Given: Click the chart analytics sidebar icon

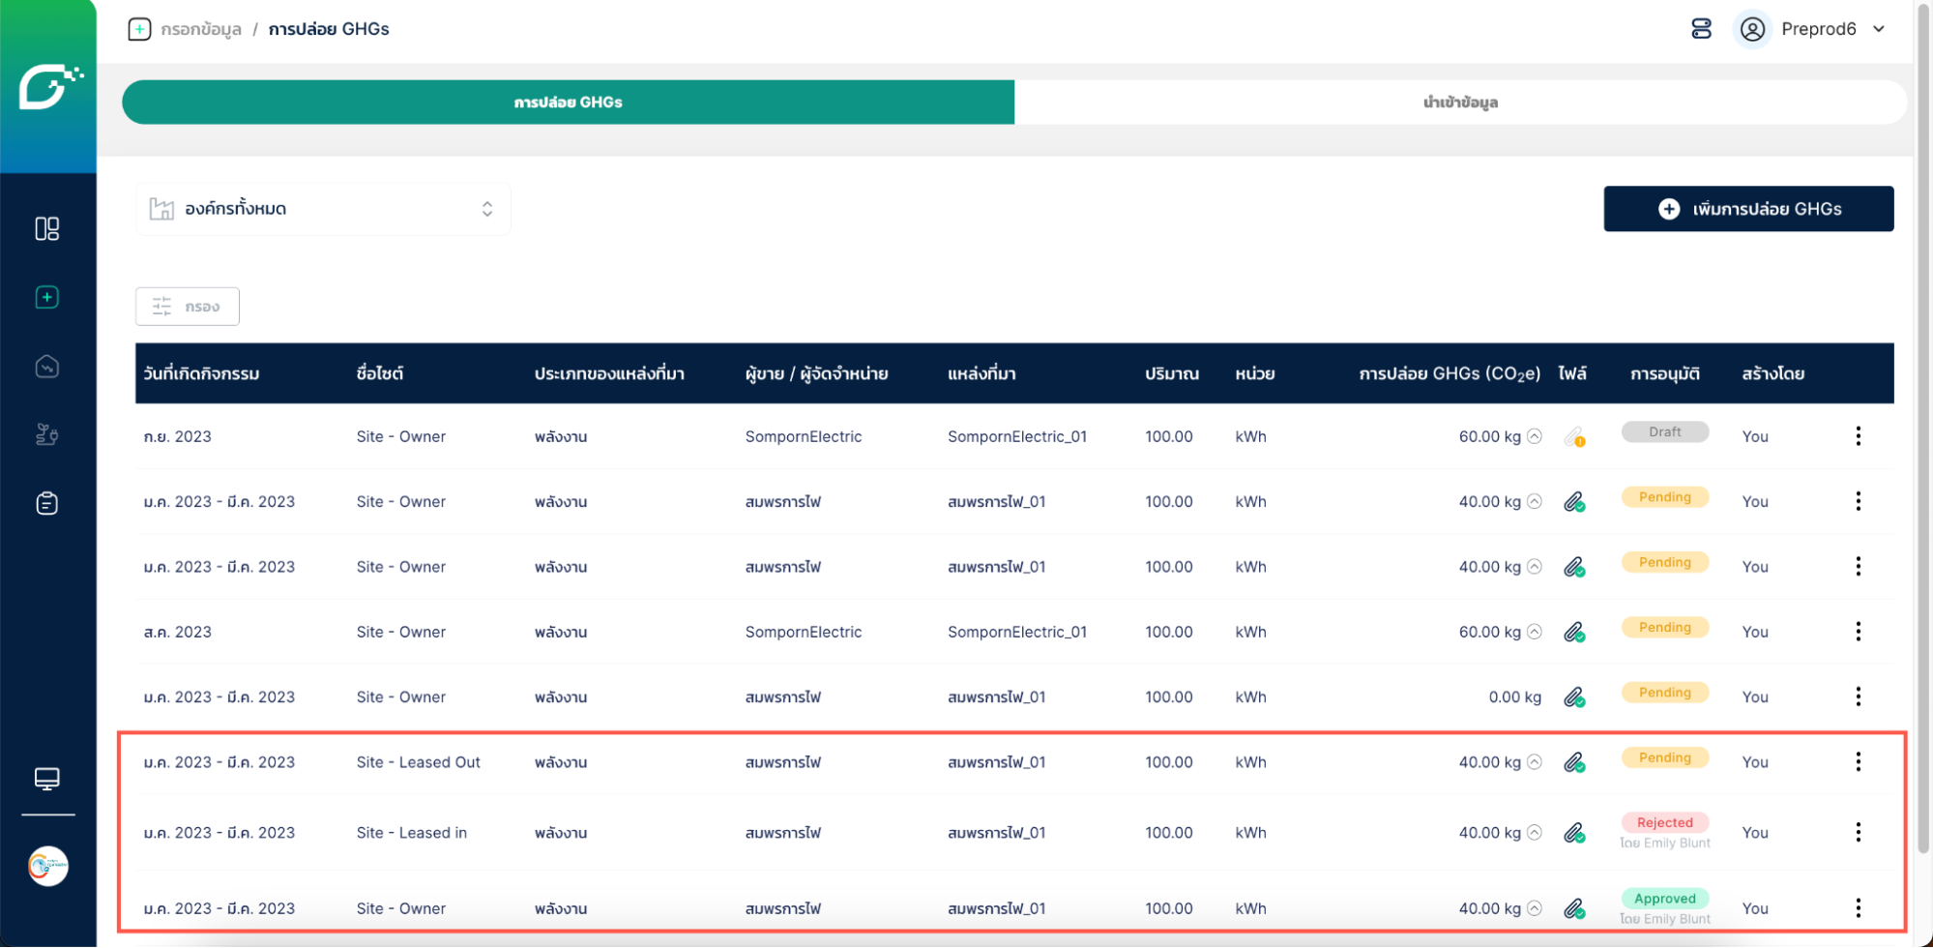Looking at the screenshot, I should point(46,367).
